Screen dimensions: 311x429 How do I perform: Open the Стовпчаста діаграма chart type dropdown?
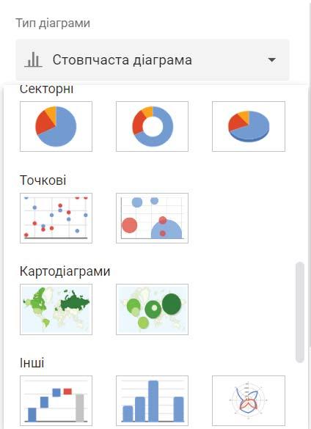click(x=153, y=60)
